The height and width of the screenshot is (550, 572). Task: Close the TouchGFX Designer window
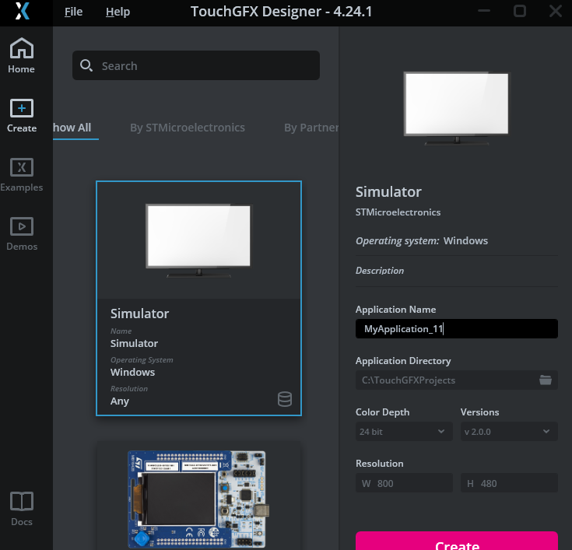tap(556, 11)
